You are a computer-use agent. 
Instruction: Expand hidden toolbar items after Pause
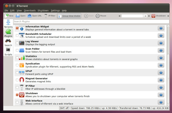tap(120, 16)
